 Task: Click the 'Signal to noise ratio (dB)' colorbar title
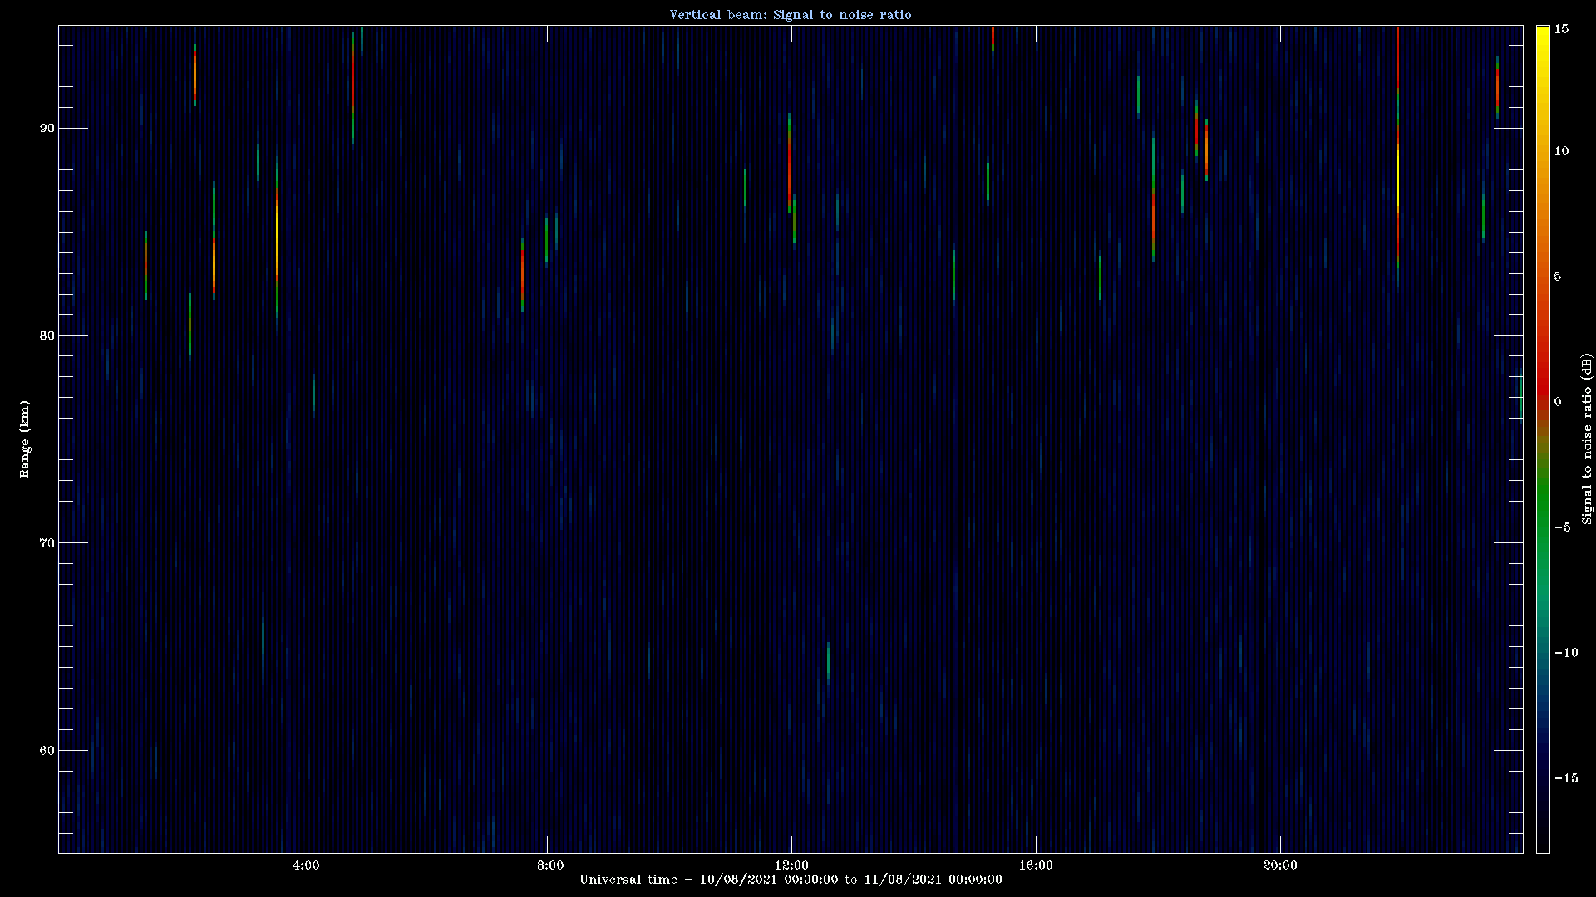point(1587,439)
